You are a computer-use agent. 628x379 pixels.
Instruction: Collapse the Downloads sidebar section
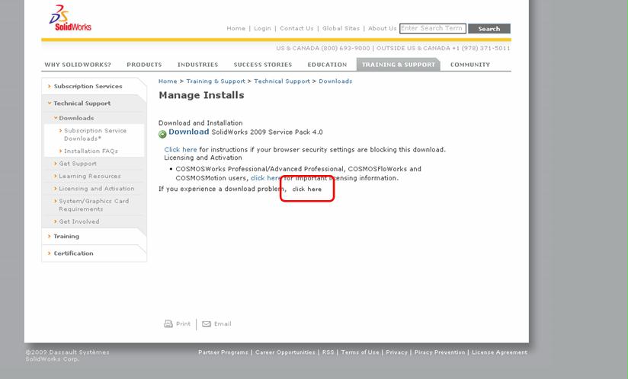coord(76,118)
